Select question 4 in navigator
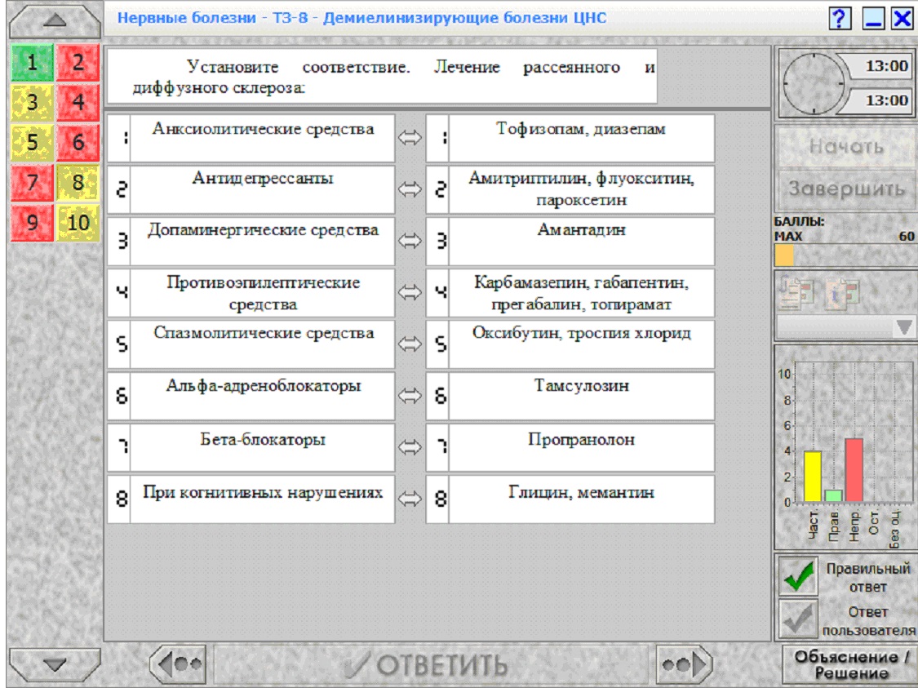 point(78,103)
